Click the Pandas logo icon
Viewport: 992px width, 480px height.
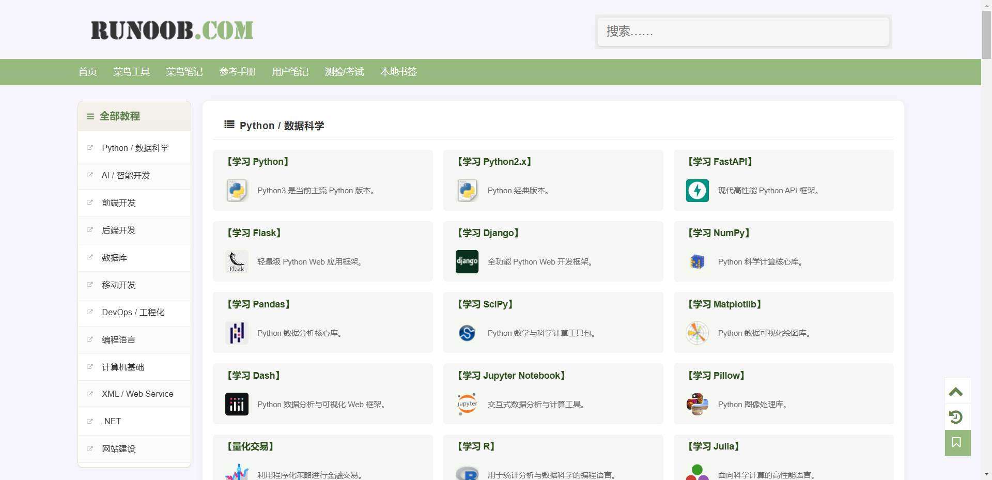[x=237, y=333]
